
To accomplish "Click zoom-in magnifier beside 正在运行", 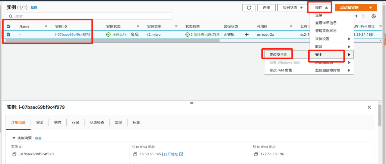I will [x=133, y=35].
